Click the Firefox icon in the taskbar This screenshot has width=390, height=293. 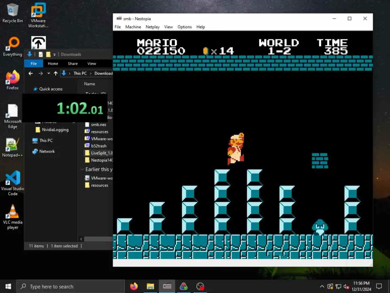coord(134,286)
